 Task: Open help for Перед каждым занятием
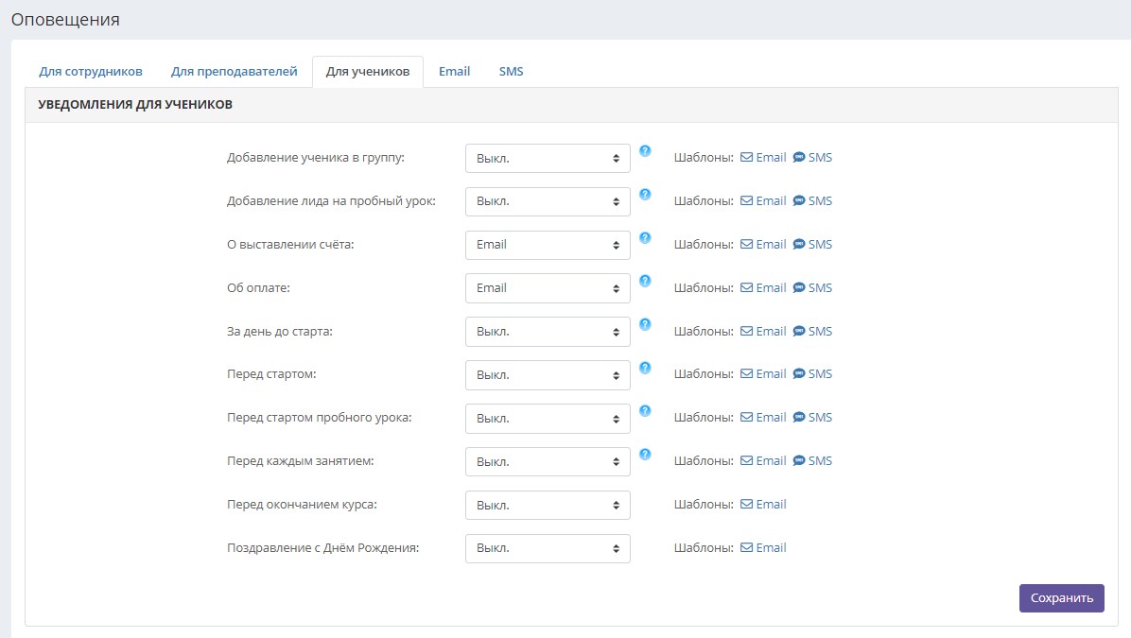(645, 455)
